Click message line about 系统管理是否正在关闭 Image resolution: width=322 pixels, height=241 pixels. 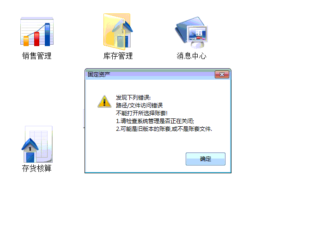coord(155,121)
